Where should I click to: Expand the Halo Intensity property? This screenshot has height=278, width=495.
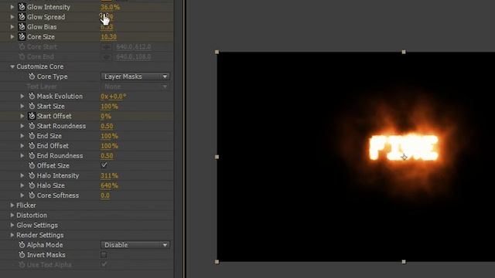[22, 175]
